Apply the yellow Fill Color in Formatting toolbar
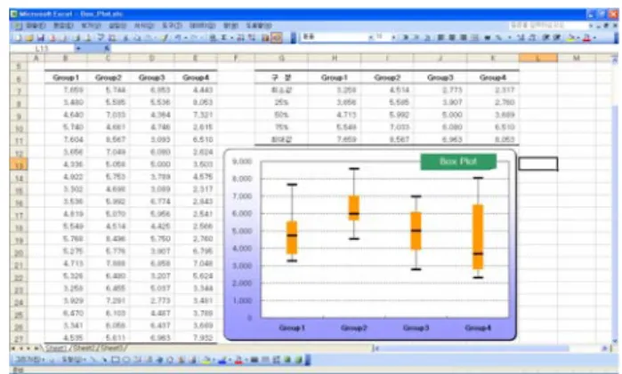Image resolution: width=622 pixels, height=374 pixels. pos(570,37)
